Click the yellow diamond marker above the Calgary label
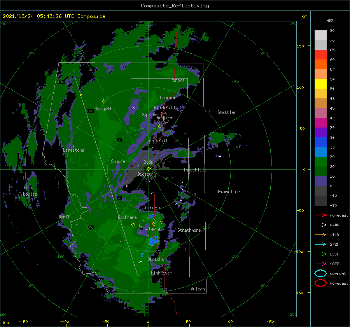 [154, 224]
